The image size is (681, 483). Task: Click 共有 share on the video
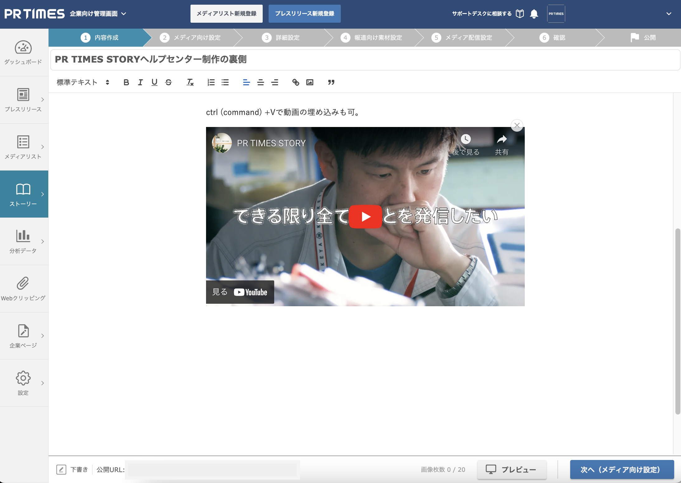click(x=502, y=145)
